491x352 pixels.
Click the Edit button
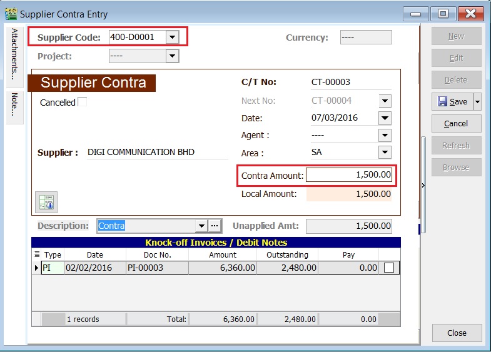click(456, 58)
